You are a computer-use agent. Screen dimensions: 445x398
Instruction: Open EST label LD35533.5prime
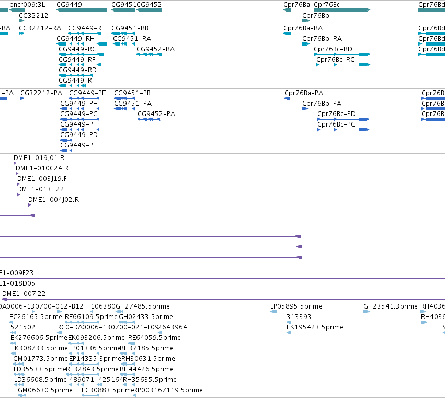tap(40, 370)
